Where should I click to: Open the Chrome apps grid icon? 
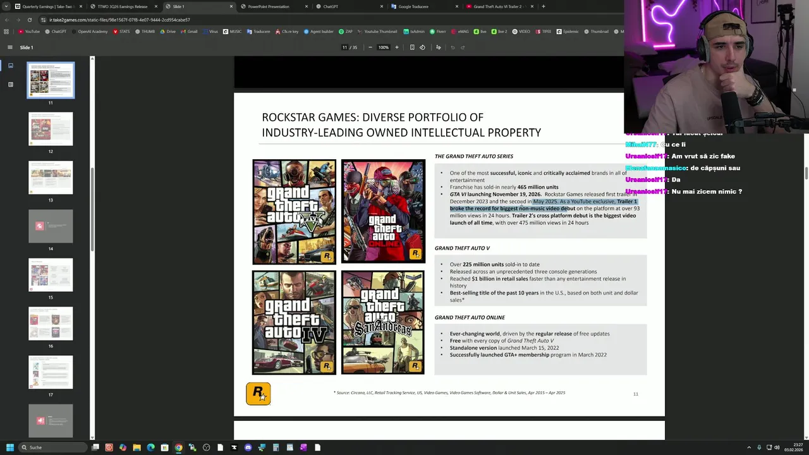tap(6, 32)
